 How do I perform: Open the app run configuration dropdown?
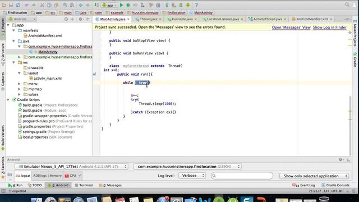(x=109, y=5)
